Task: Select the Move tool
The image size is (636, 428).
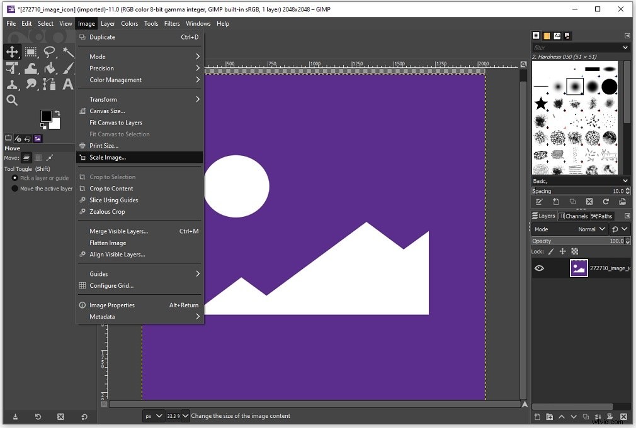Action: [x=13, y=53]
